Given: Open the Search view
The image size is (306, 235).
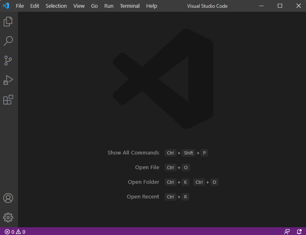Looking at the screenshot, I should coord(8,41).
